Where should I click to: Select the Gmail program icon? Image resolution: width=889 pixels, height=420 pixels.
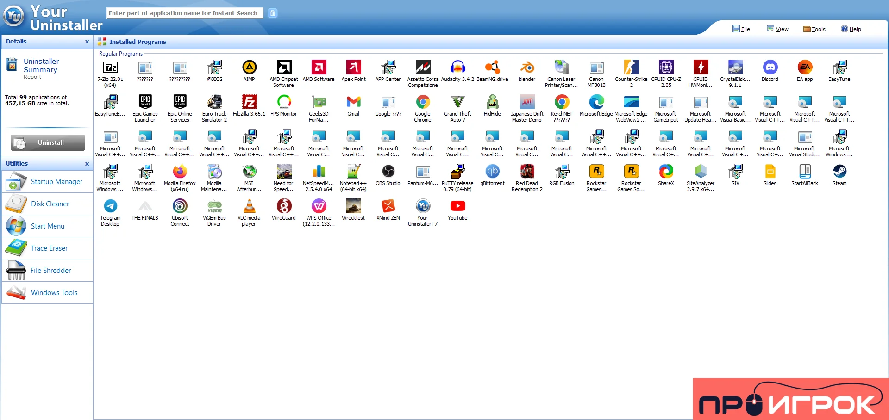tap(353, 102)
